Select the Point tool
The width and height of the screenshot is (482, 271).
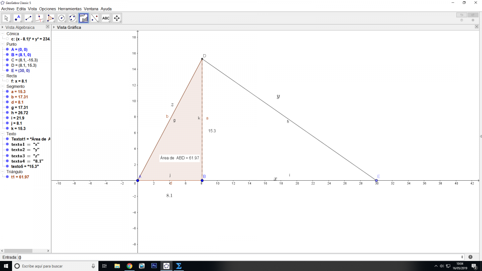pos(17,18)
